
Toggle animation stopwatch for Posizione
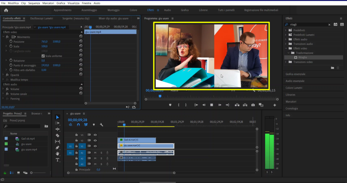click(x=11, y=41)
